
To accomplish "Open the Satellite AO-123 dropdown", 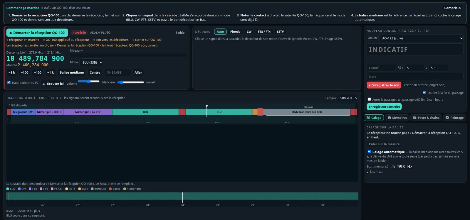I will [422, 38].
